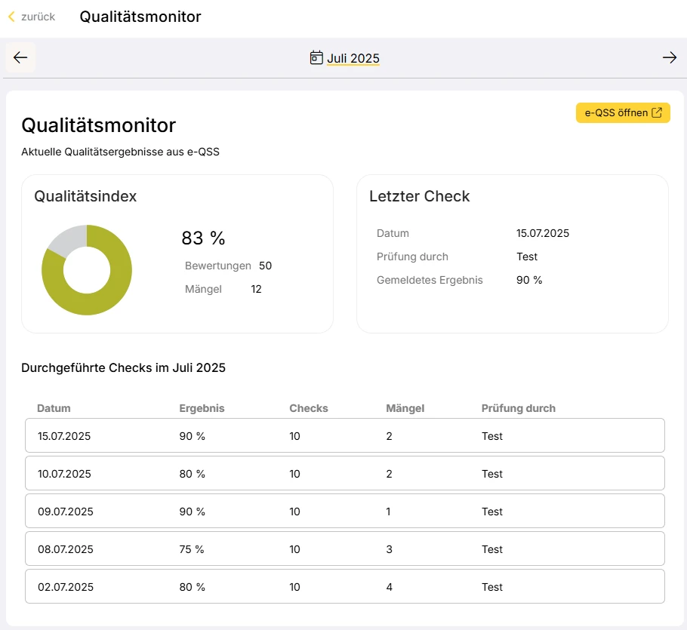Click the Datum column header
The width and height of the screenshot is (687, 630).
[54, 408]
